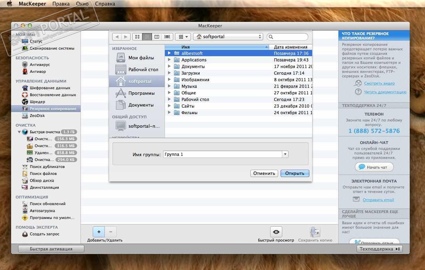The width and height of the screenshot is (425, 270).
Task: Click the Открыть button
Action: [295, 173]
